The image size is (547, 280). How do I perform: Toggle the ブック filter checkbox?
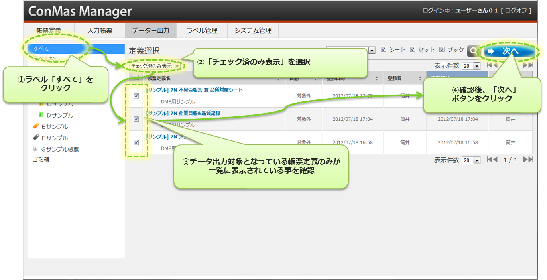tap(442, 50)
